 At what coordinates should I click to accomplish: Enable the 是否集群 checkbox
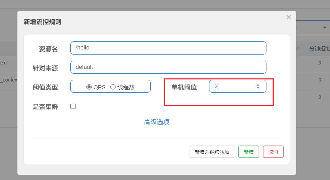coord(73,106)
